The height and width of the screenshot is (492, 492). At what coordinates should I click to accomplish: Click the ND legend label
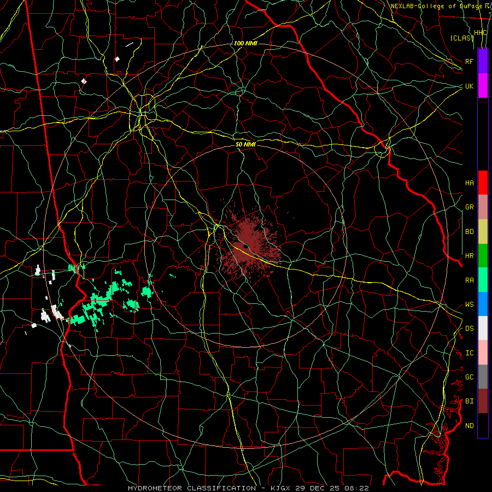pos(469,426)
